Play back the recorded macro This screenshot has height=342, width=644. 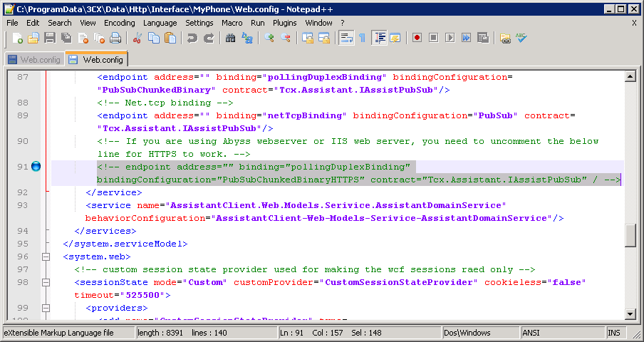tap(450, 38)
